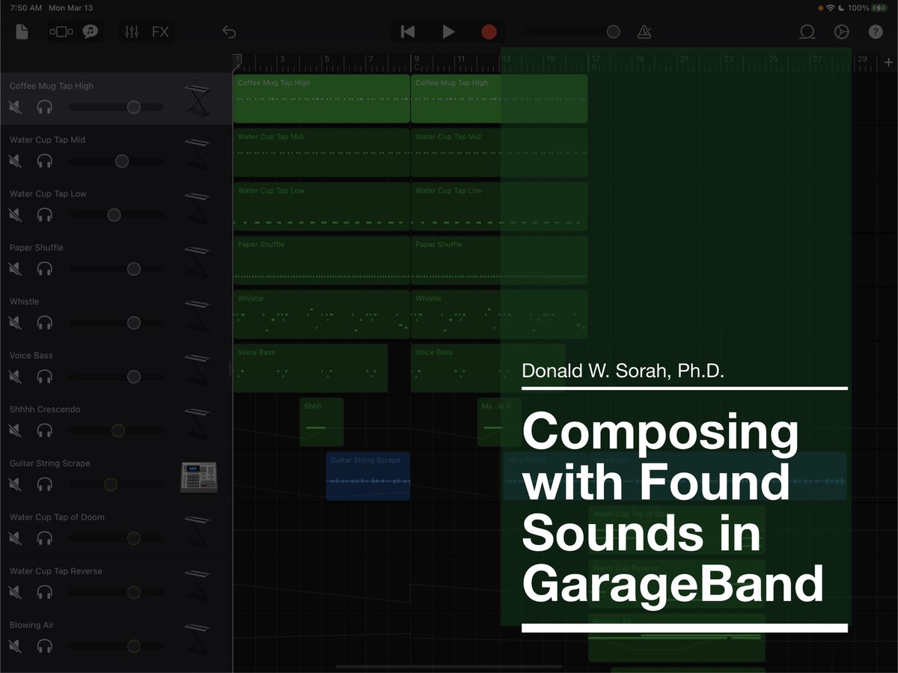The height and width of the screenshot is (673, 898).
Task: Open the loop browser
Action: pos(807,32)
